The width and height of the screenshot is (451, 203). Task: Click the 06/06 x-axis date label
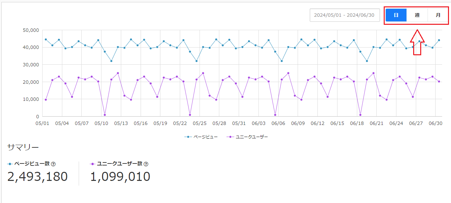click(x=278, y=123)
